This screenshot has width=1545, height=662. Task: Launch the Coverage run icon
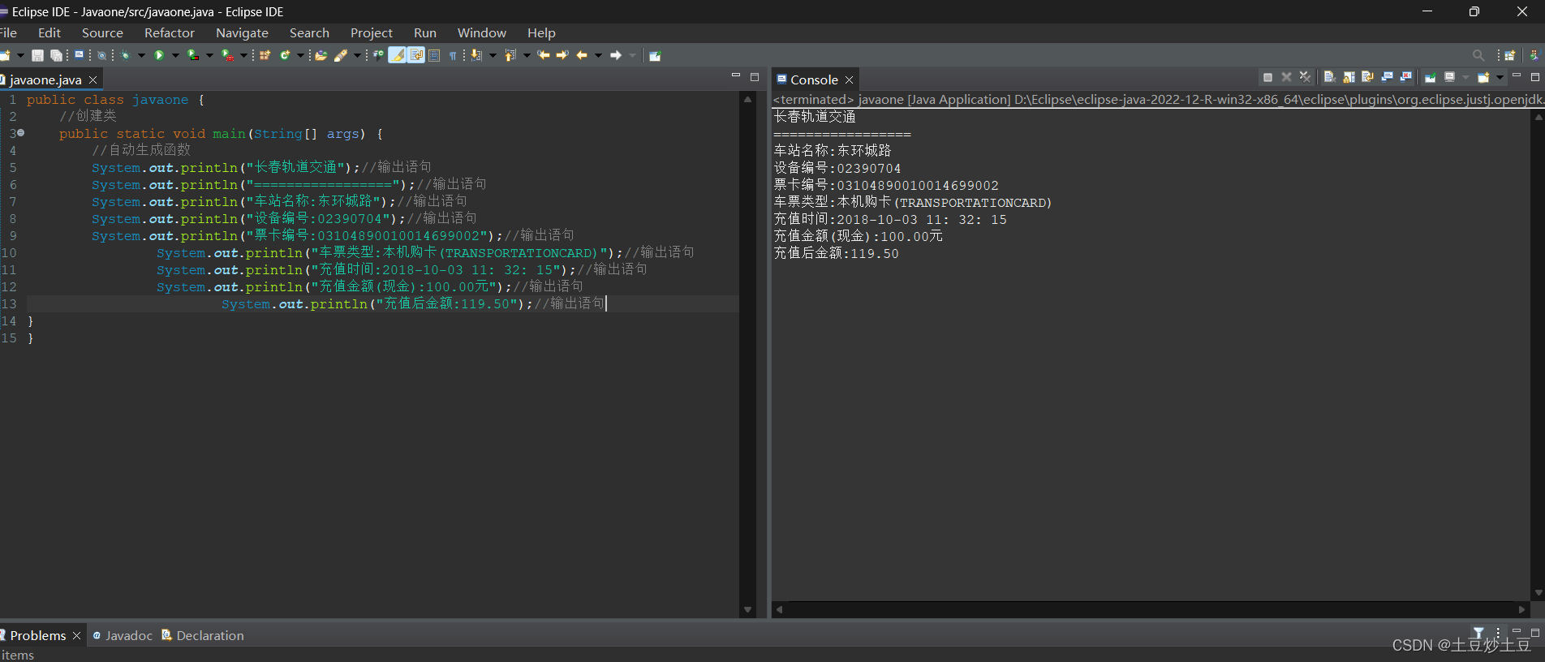point(192,55)
